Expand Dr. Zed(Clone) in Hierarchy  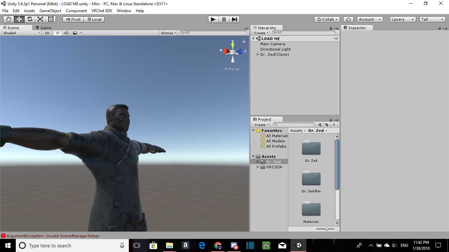pos(258,54)
